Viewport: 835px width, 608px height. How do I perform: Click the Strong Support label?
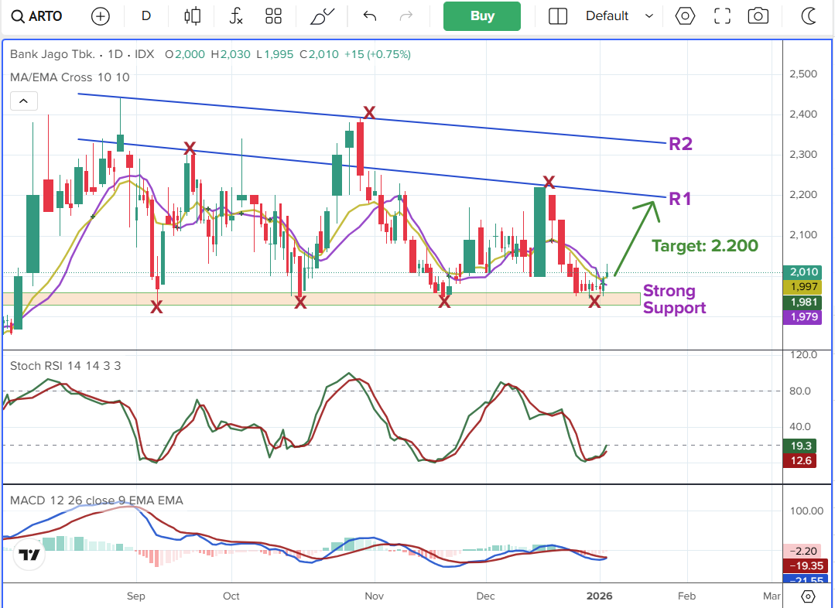pyautogui.click(x=674, y=299)
